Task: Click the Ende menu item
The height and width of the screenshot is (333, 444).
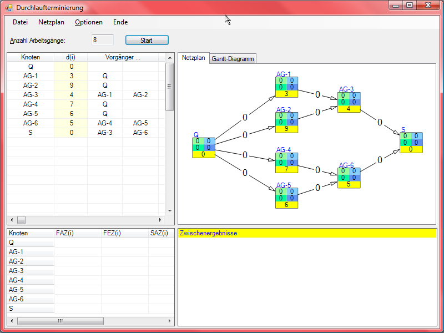Action: [120, 22]
